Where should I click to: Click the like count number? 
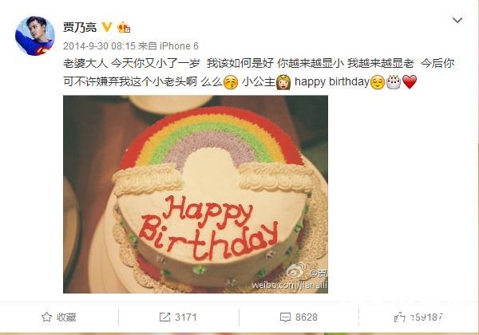click(426, 317)
